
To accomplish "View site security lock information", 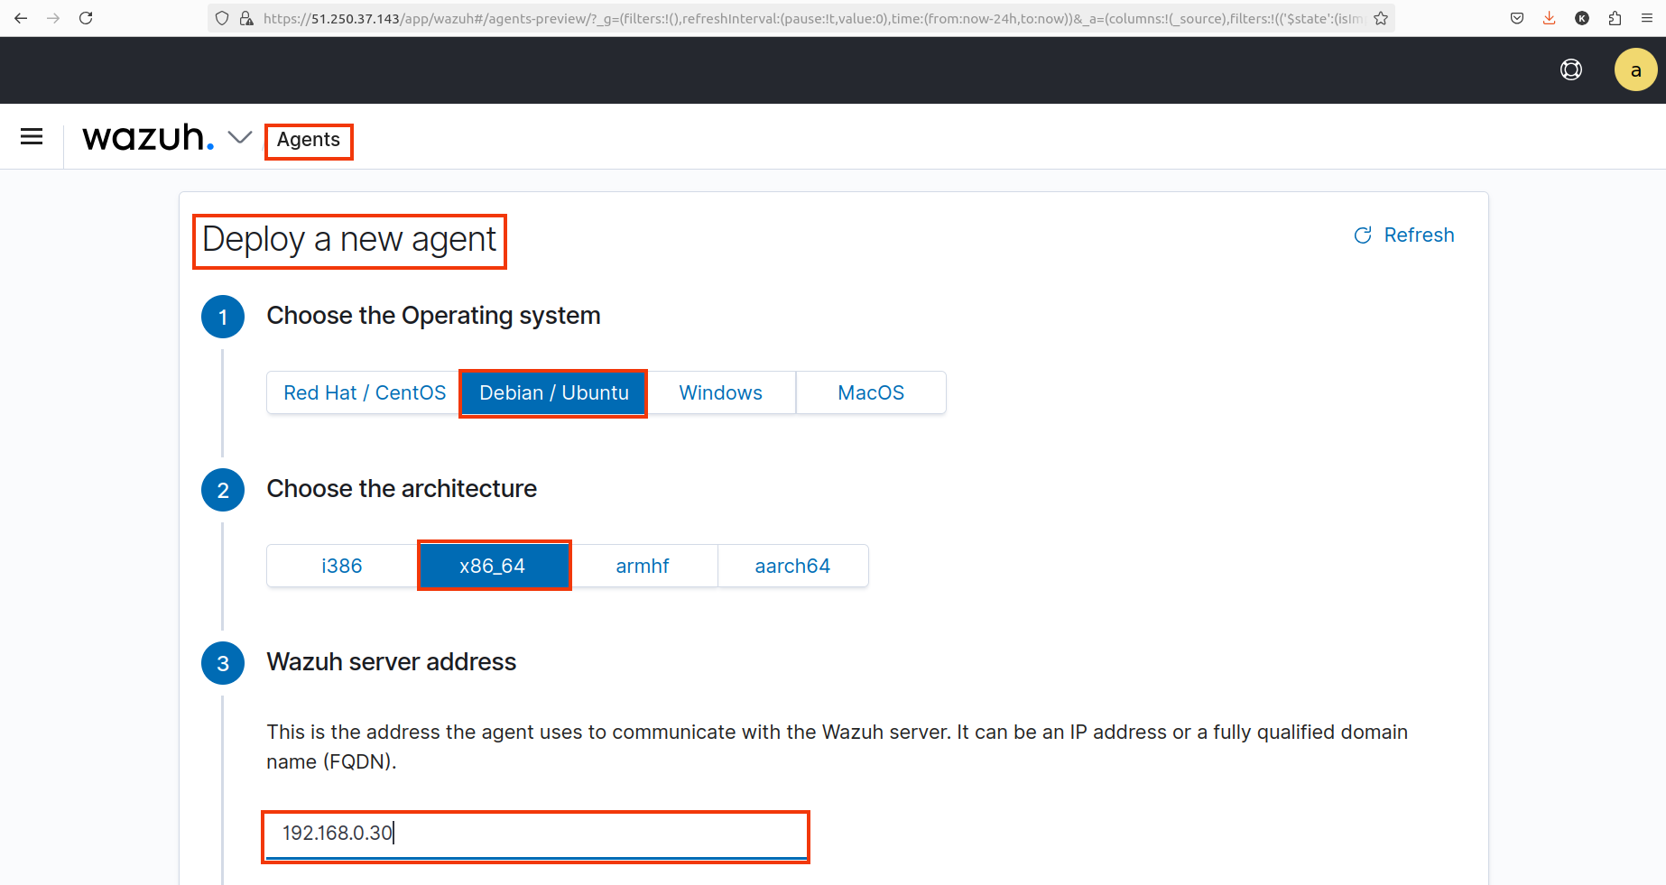I will tap(245, 18).
